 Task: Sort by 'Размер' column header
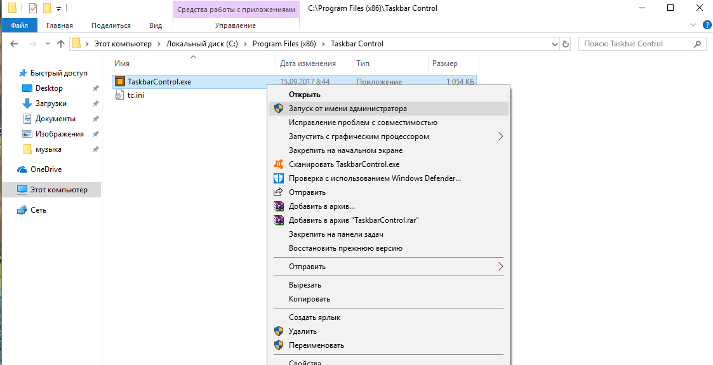453,63
